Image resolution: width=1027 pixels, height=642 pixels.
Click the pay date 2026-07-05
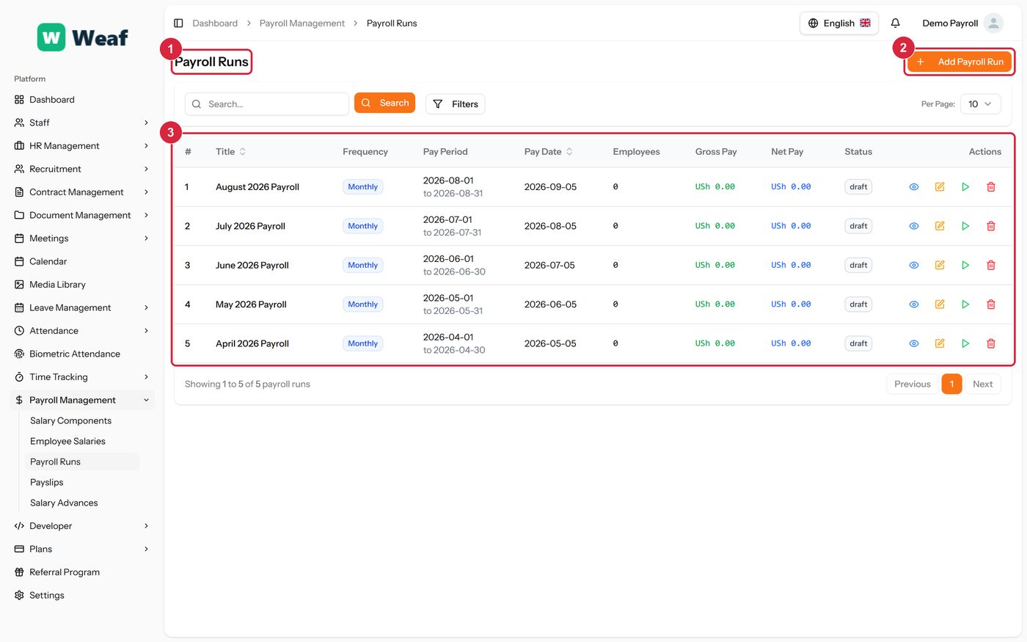coord(549,266)
